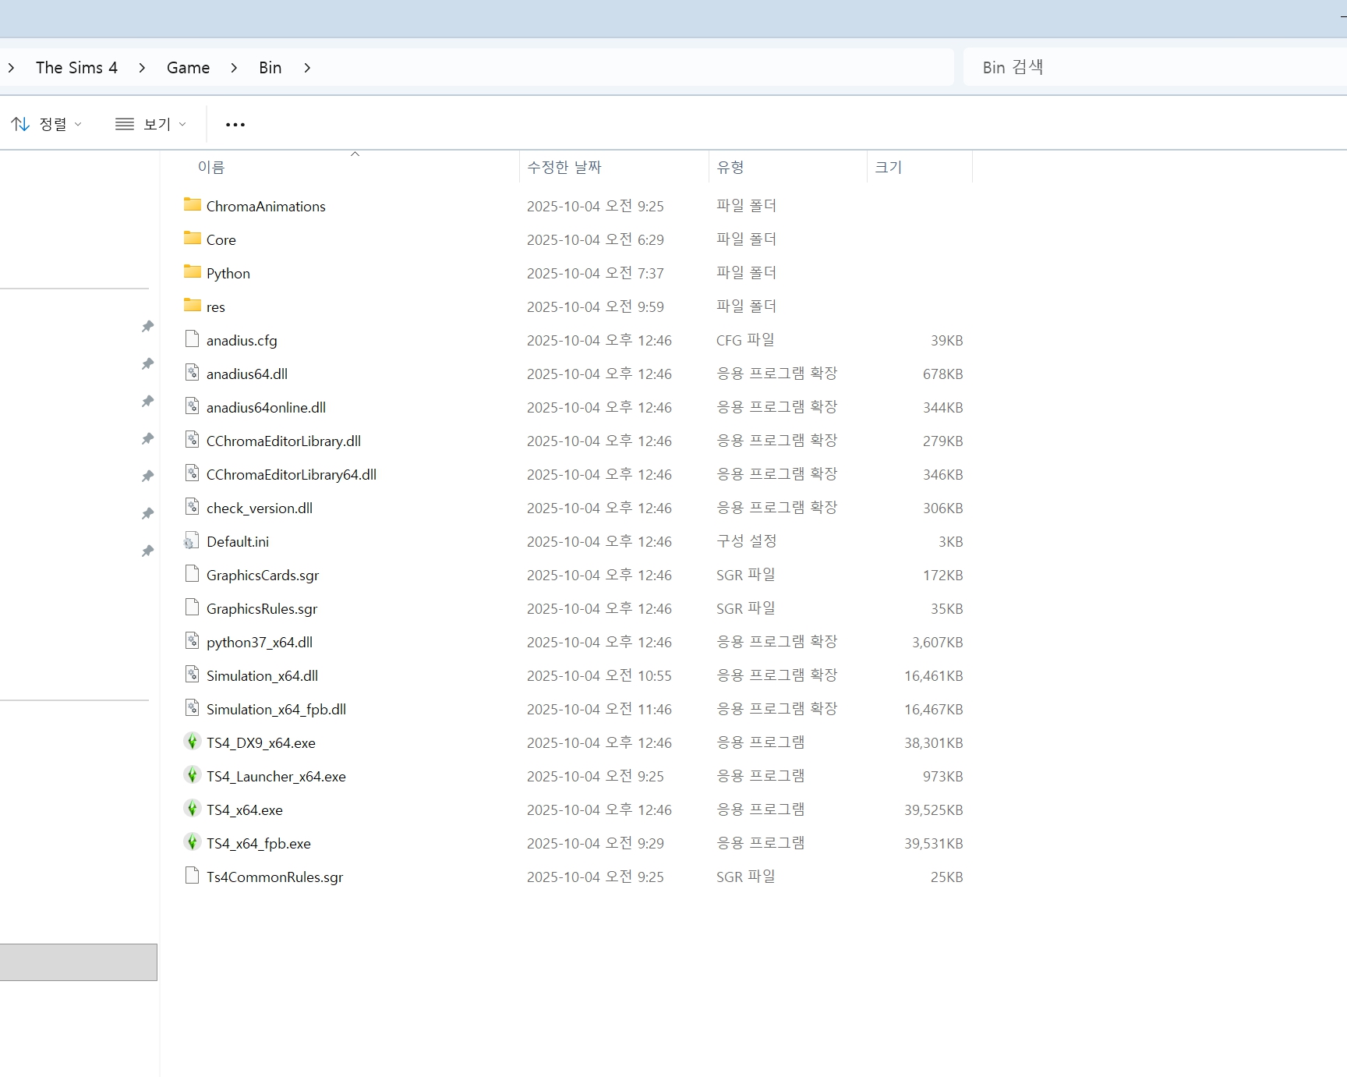Select the TS4_x64.exe file name

point(245,810)
